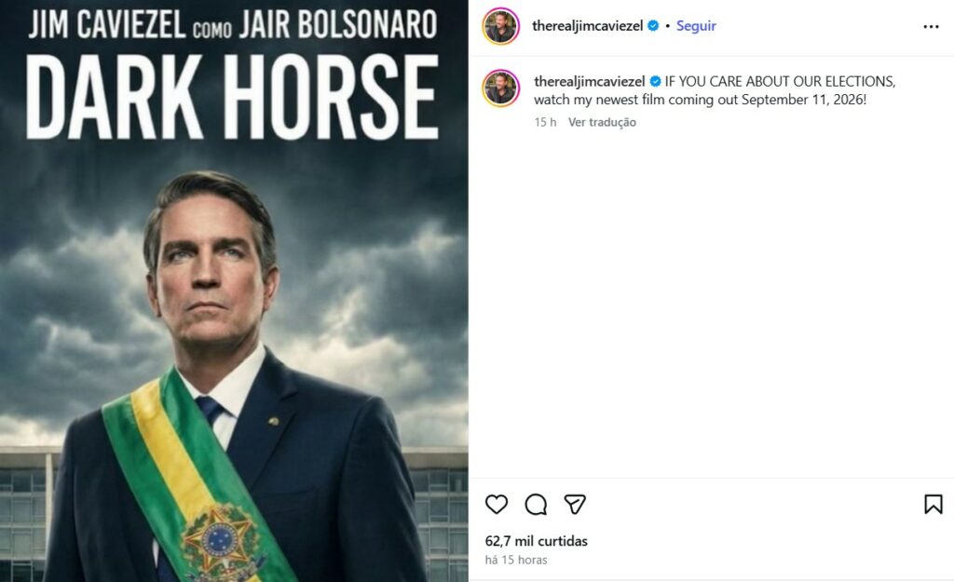
Task: Open the three-dot more options menu
Action: (x=931, y=26)
